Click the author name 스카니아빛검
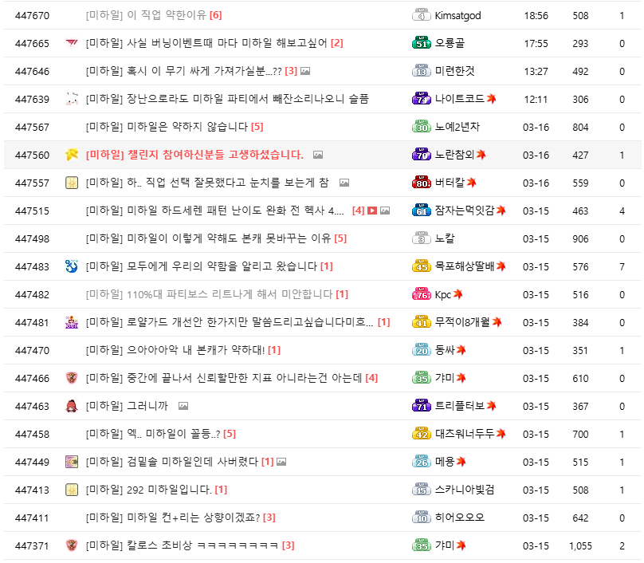 (x=465, y=490)
